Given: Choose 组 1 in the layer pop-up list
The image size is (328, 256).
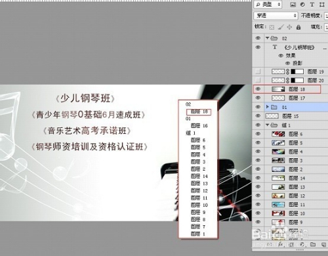Looking at the screenshot, I should (190, 133).
